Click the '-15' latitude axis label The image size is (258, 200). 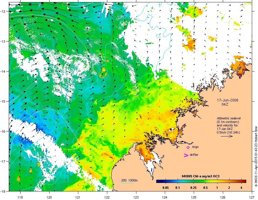point(3,101)
